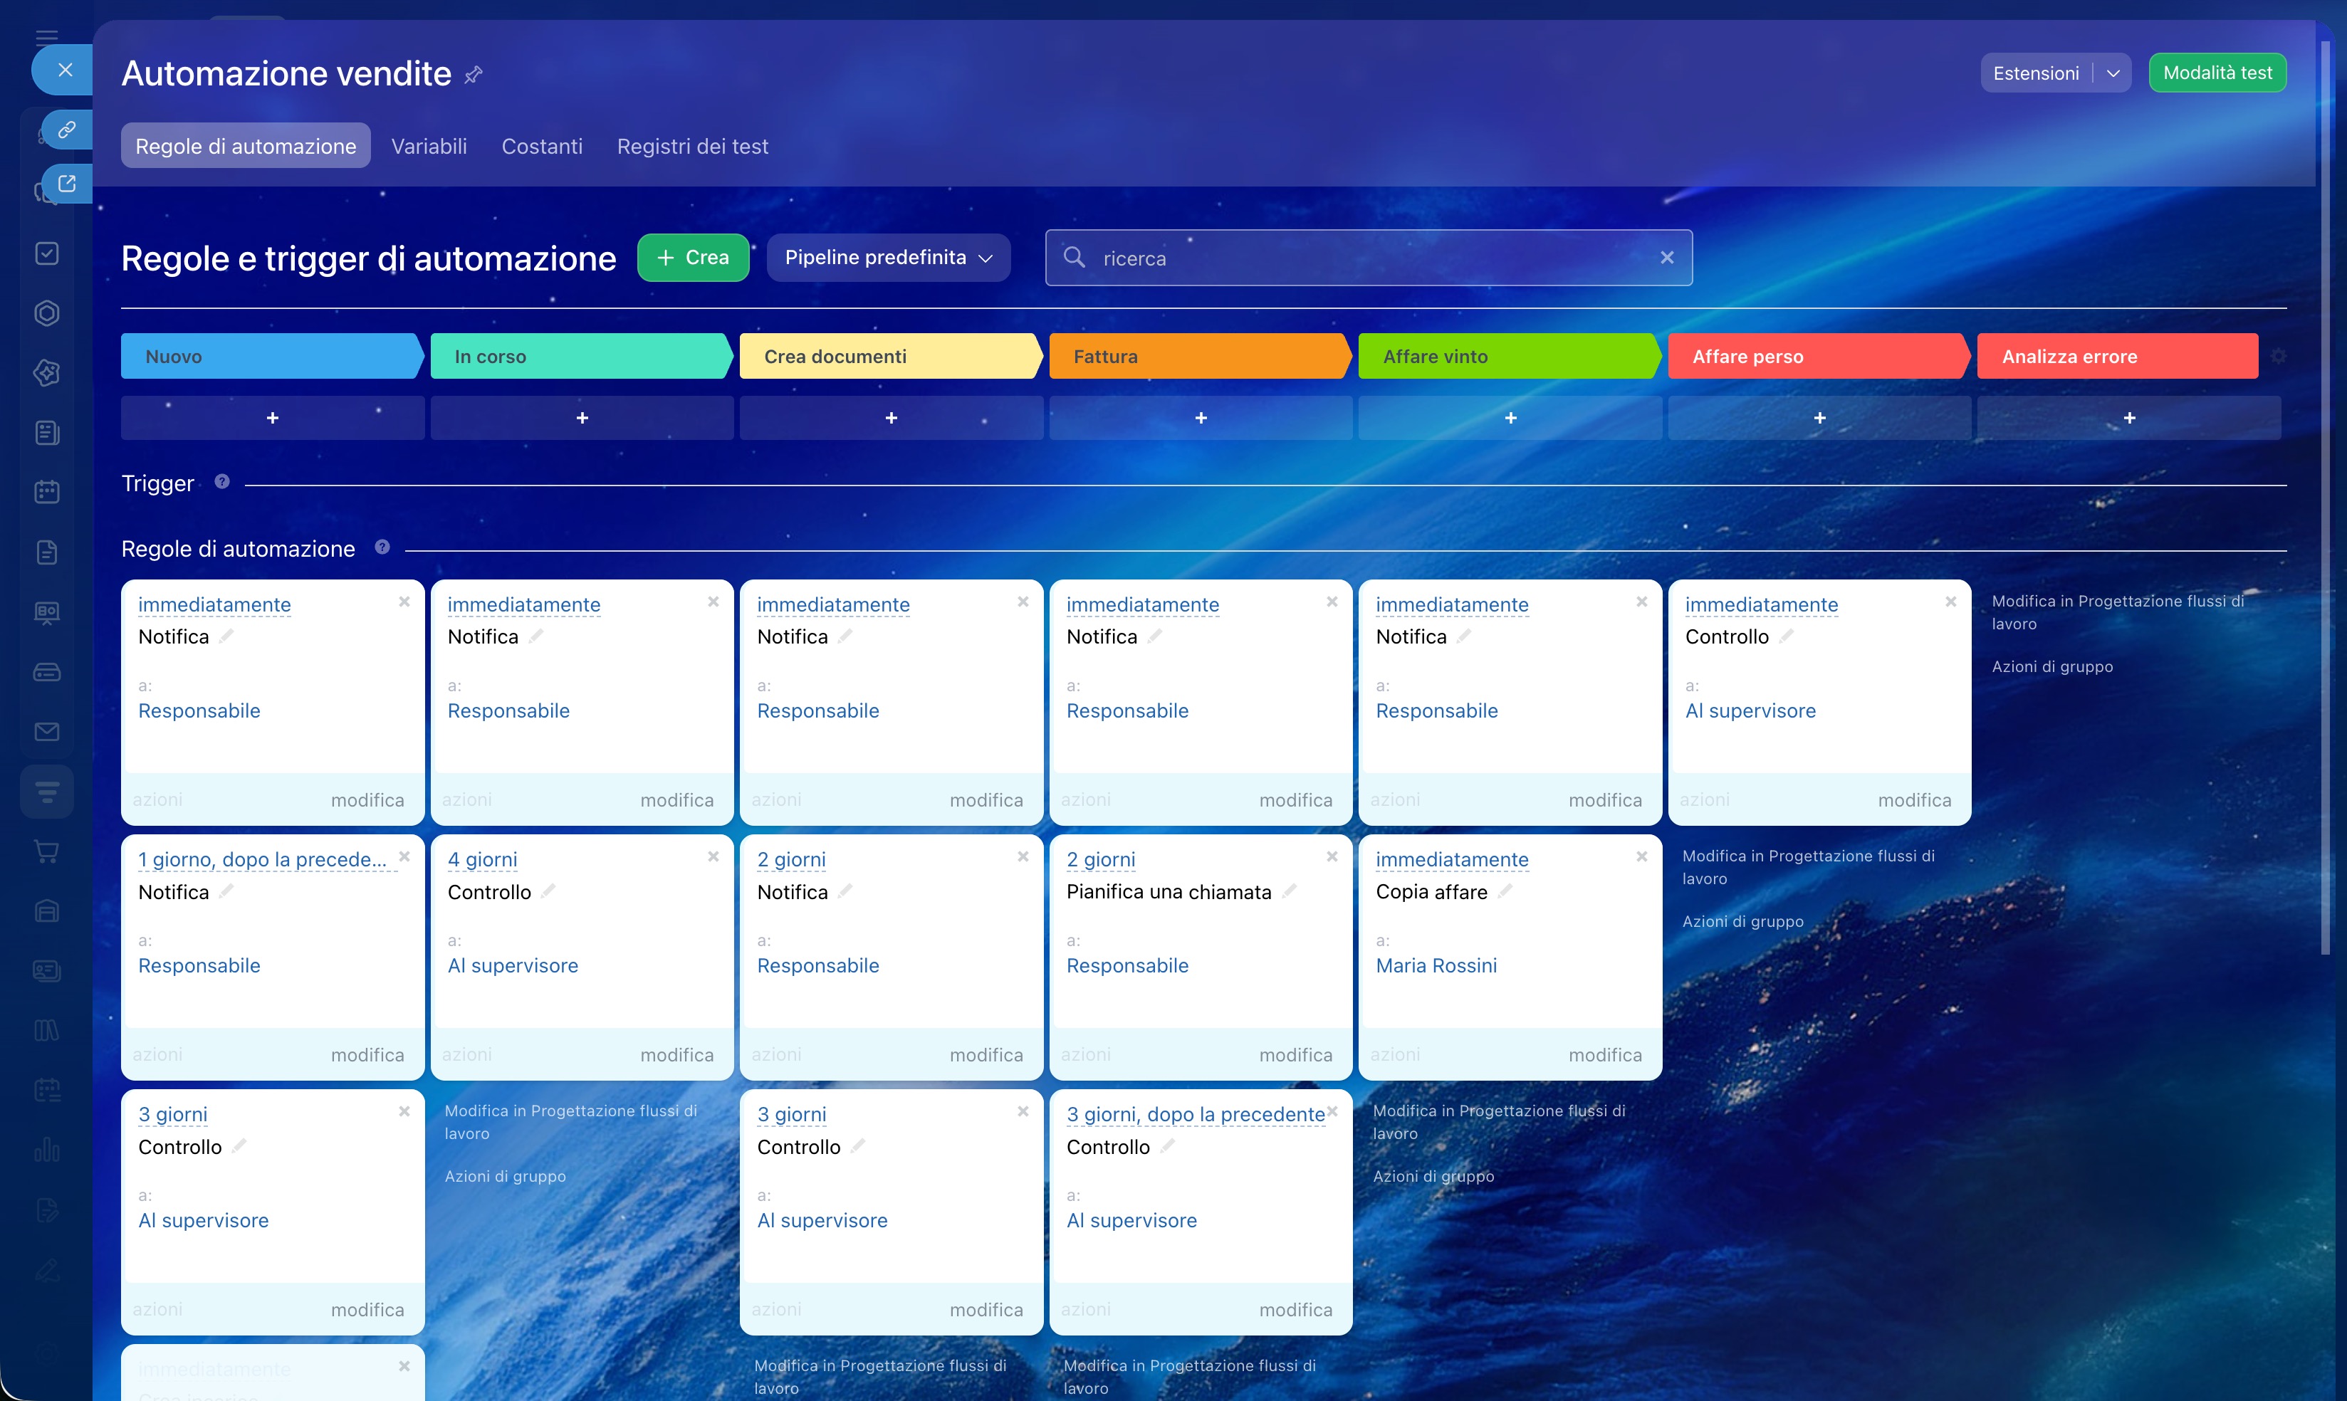Viewport: 2347px width, 1401px height.
Task: Open the hexagon icon in the sidebar
Action: pyautogui.click(x=46, y=313)
